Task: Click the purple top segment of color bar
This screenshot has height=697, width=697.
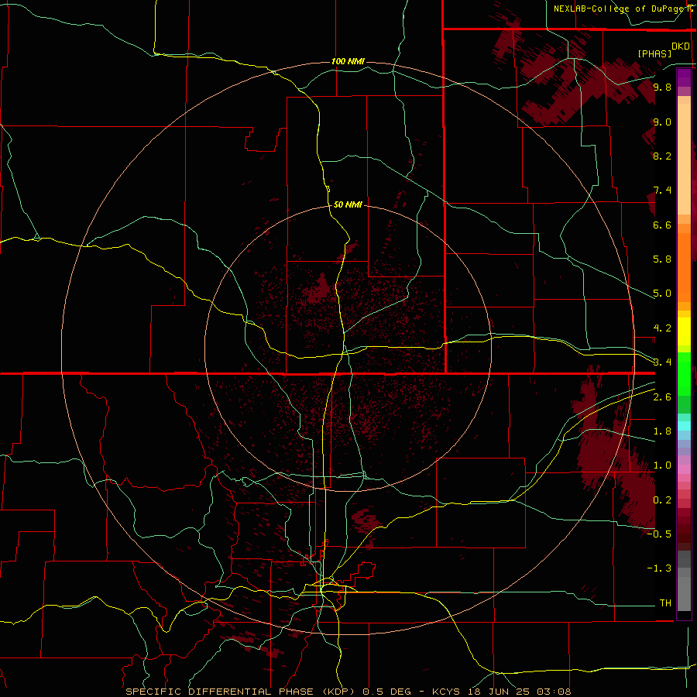Action: pyautogui.click(x=684, y=77)
